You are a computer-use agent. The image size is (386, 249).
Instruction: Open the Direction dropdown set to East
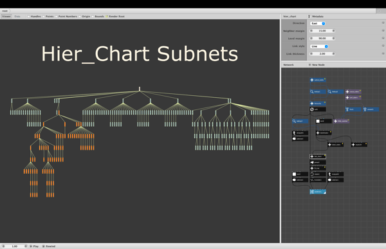pos(318,23)
